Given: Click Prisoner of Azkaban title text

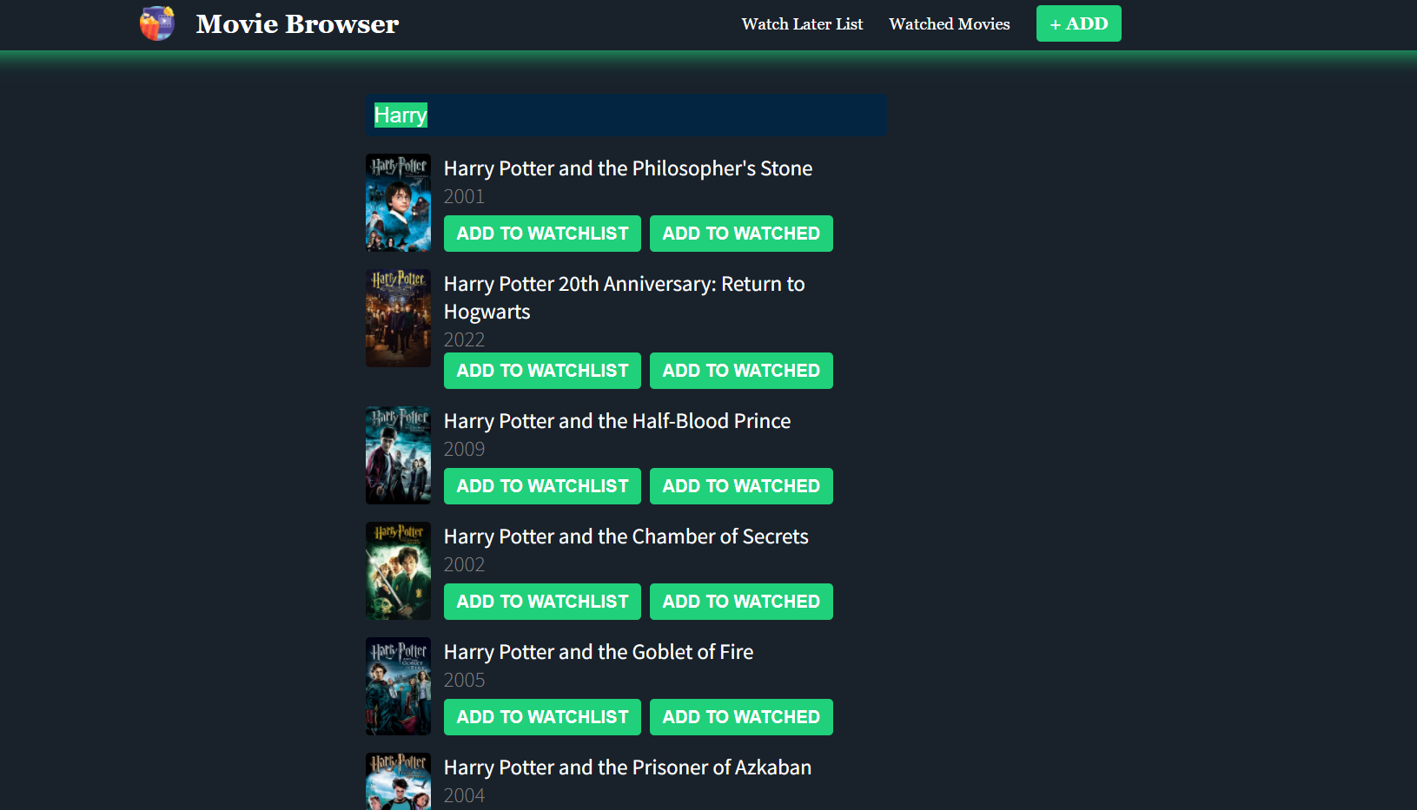Looking at the screenshot, I should tap(627, 767).
